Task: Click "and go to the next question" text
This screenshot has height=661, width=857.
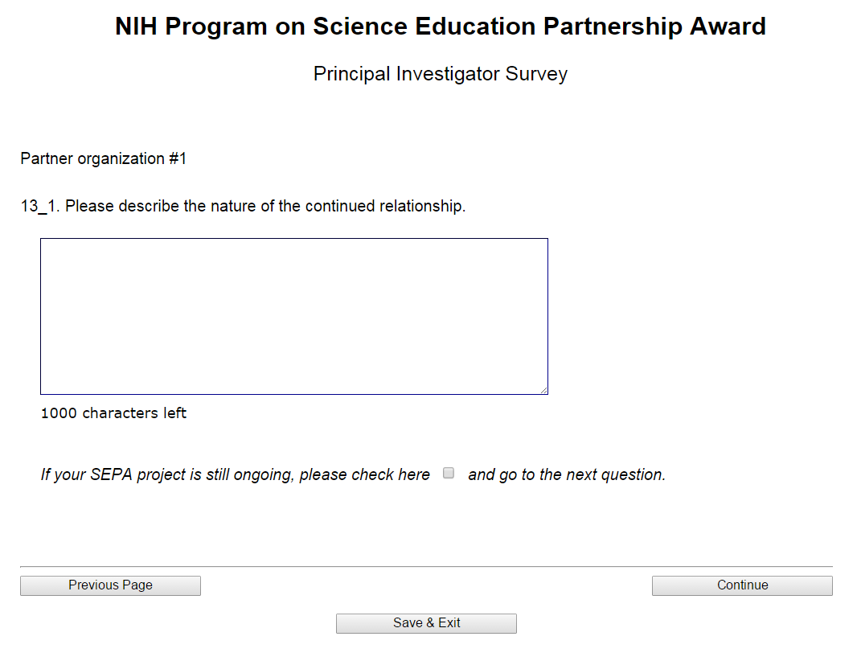Action: point(566,474)
